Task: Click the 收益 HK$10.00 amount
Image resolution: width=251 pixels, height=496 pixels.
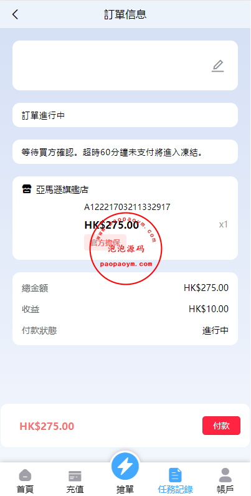Action: (209, 309)
